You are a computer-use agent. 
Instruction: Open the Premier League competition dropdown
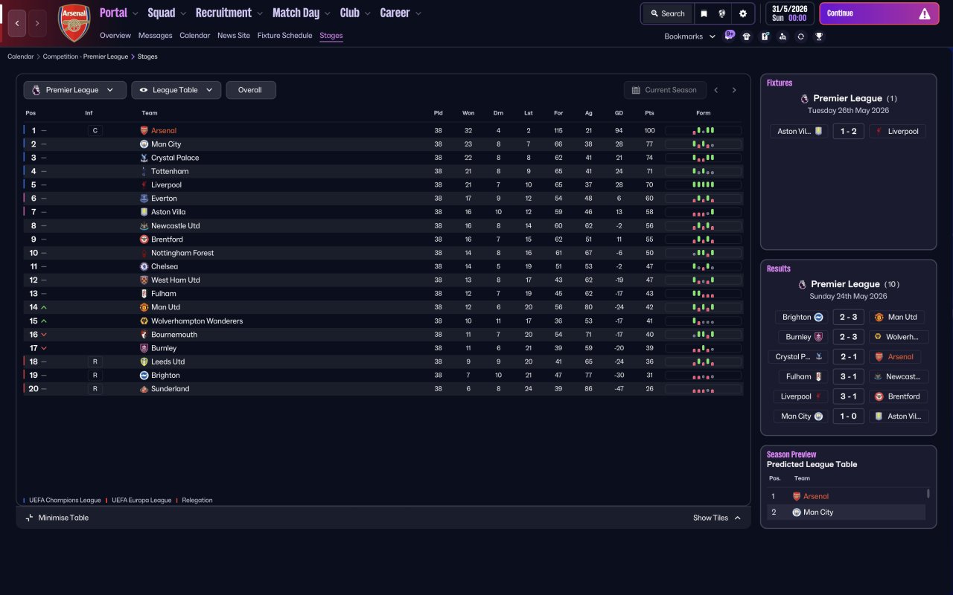pyautogui.click(x=74, y=90)
